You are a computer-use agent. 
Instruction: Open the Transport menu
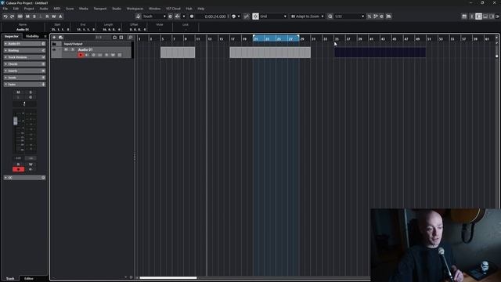point(100,9)
